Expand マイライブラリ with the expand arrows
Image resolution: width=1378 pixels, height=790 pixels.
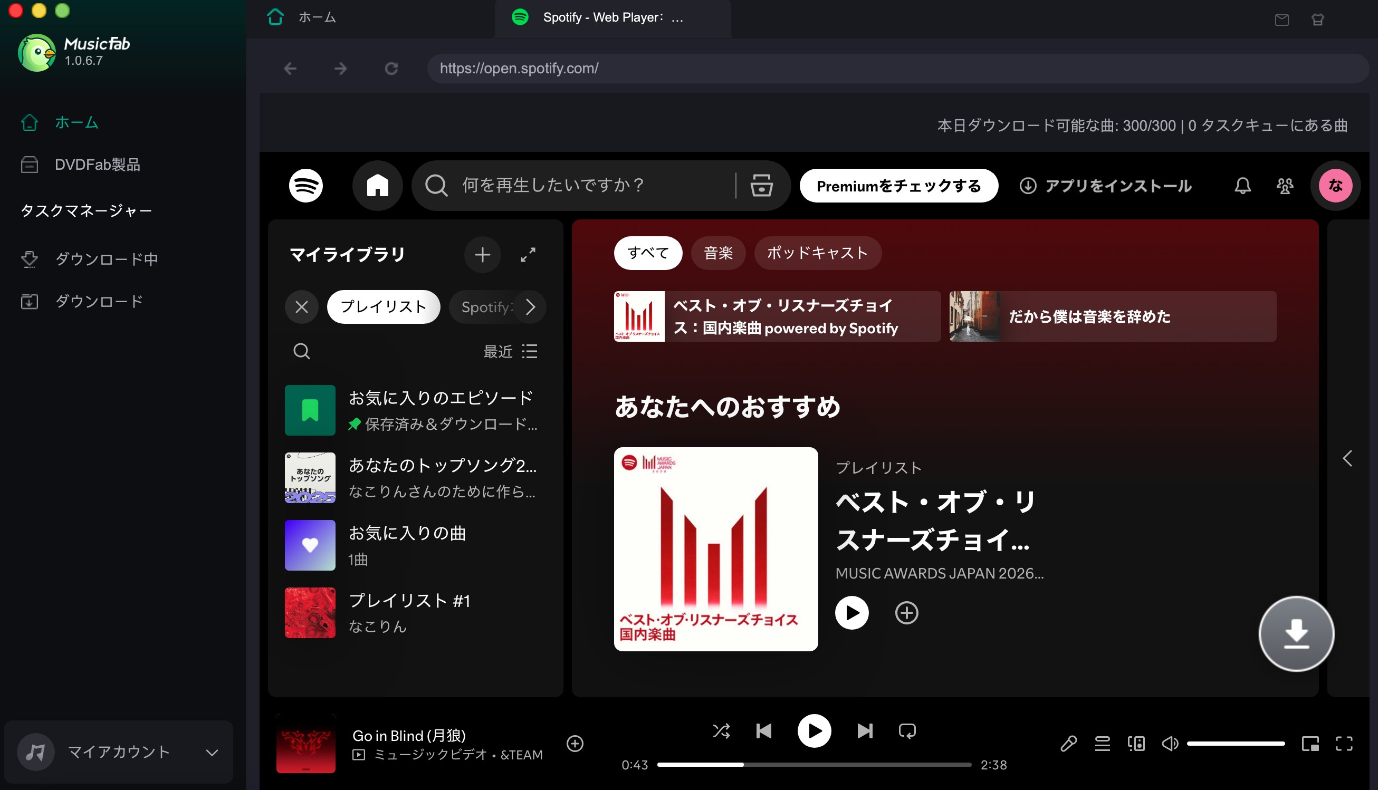tap(528, 255)
